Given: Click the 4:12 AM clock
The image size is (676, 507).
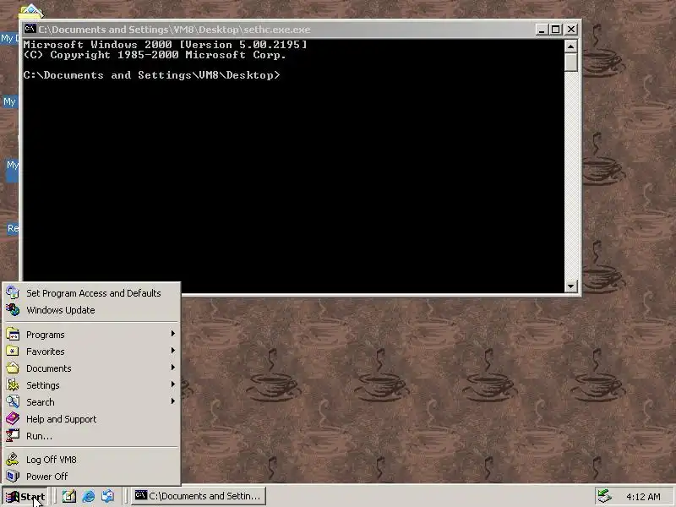Looking at the screenshot, I should (x=643, y=497).
